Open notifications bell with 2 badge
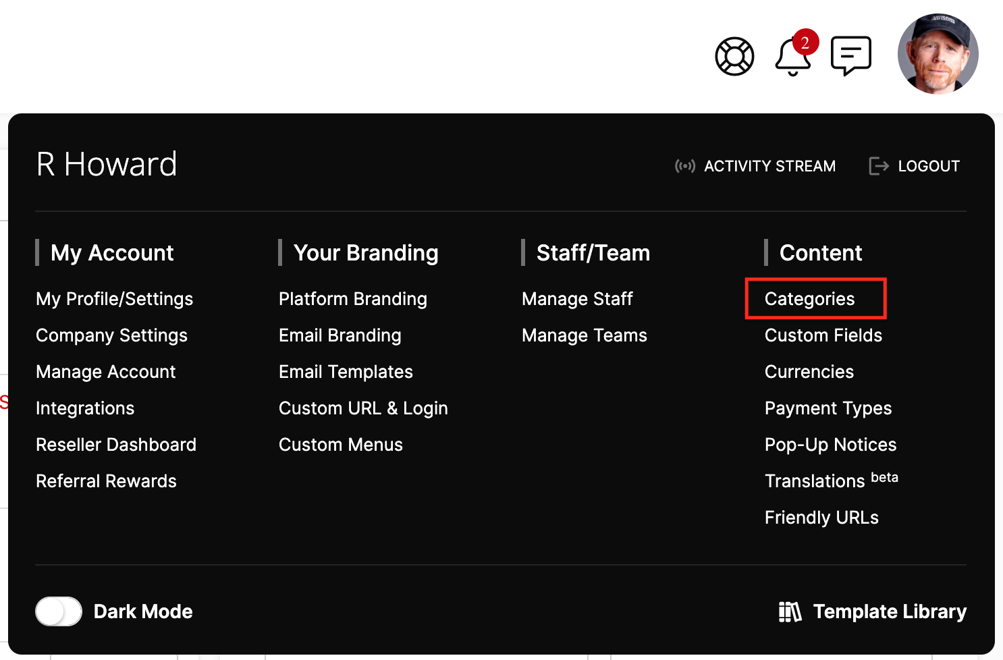1003x660 pixels. [795, 53]
